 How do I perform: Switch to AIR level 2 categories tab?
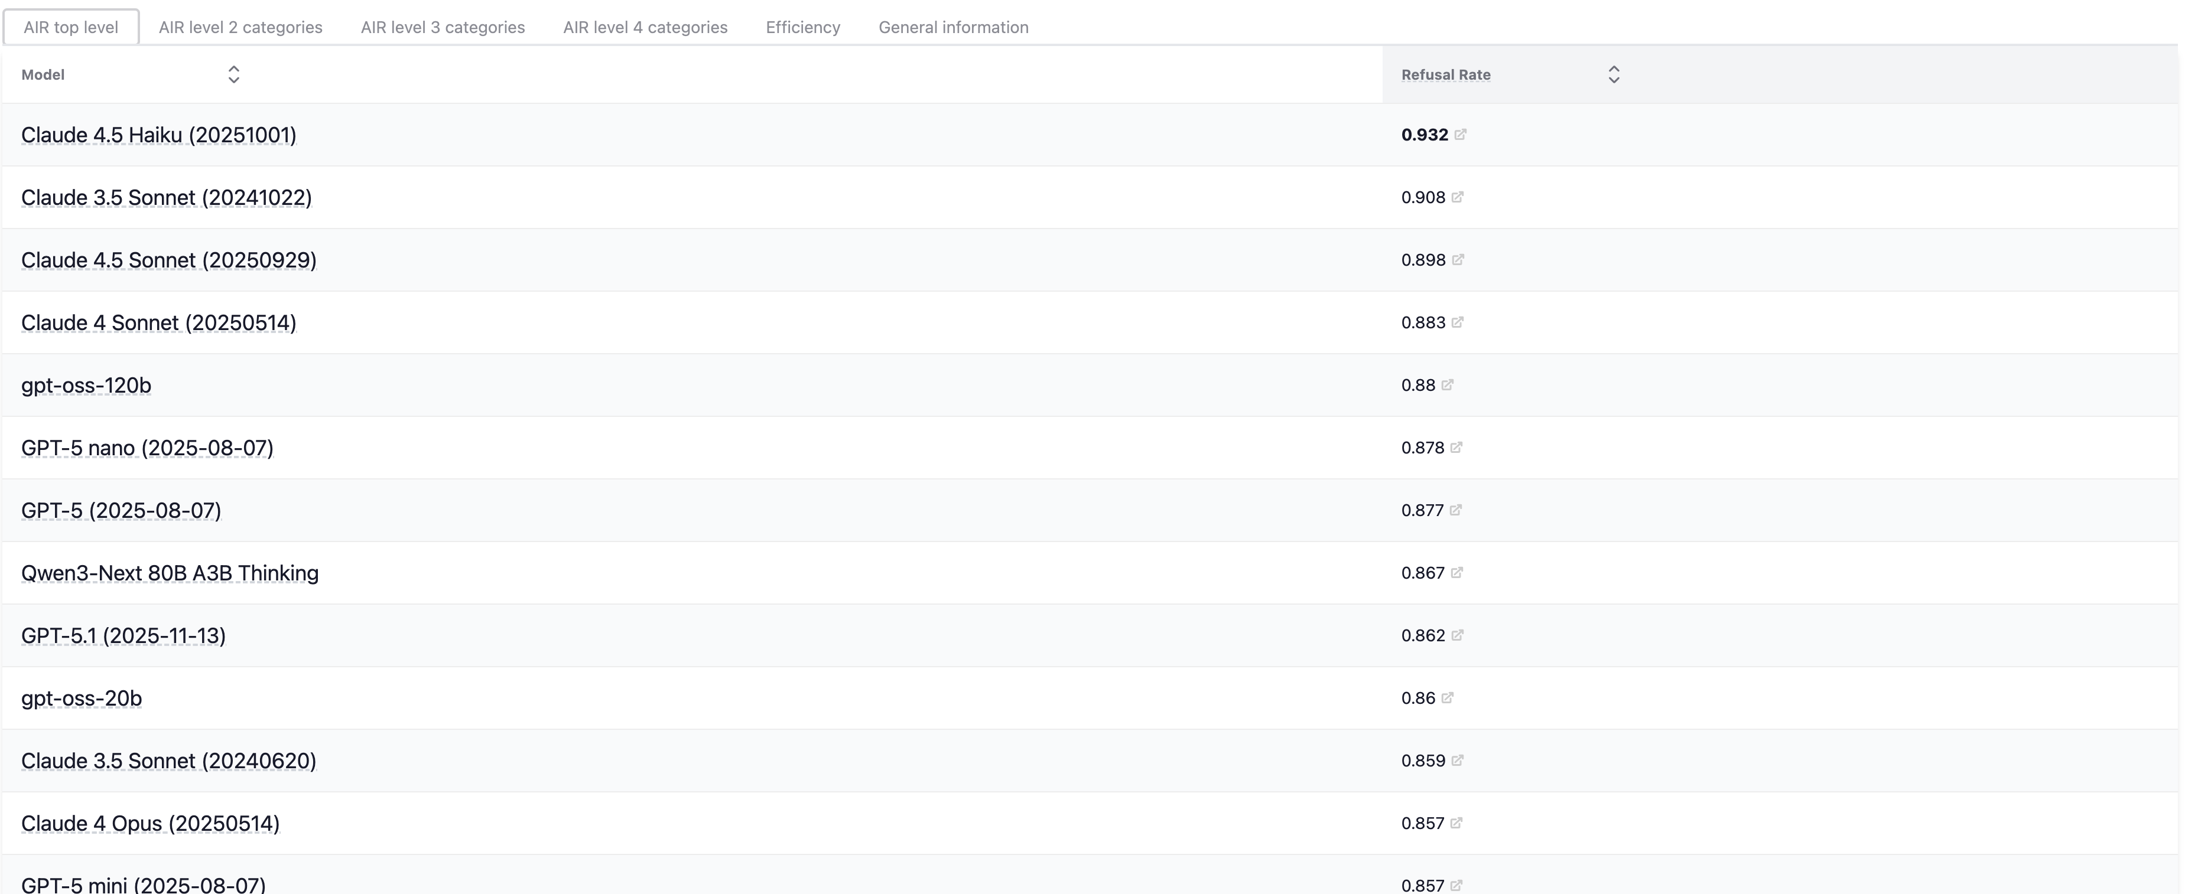pyautogui.click(x=240, y=27)
